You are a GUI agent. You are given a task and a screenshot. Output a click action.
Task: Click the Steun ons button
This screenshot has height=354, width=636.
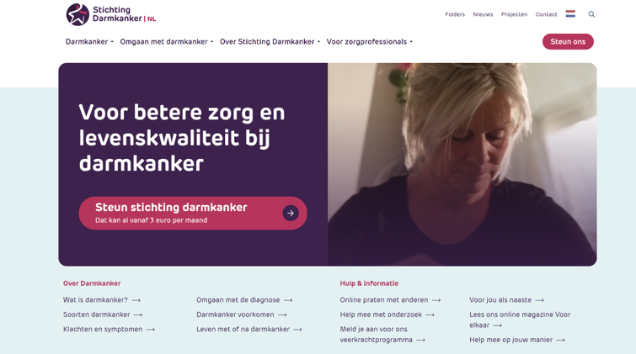[x=568, y=42]
